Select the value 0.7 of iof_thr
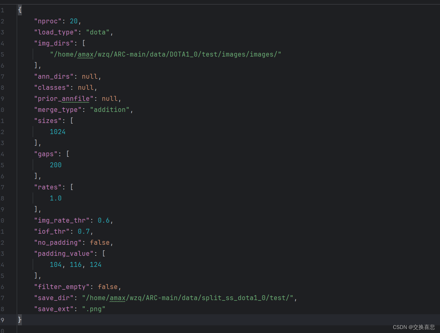Viewport: 440px width, 333px height. click(x=84, y=232)
